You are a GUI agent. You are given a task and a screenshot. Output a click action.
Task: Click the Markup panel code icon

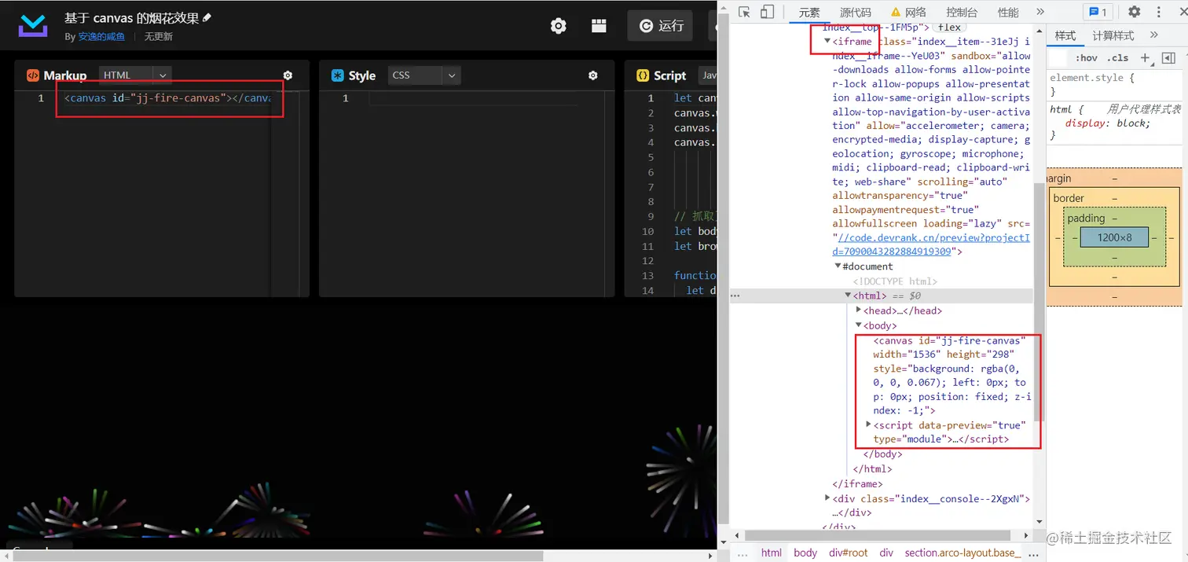33,75
